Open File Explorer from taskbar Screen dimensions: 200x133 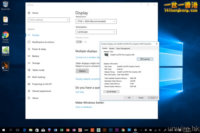click(x=31, y=130)
